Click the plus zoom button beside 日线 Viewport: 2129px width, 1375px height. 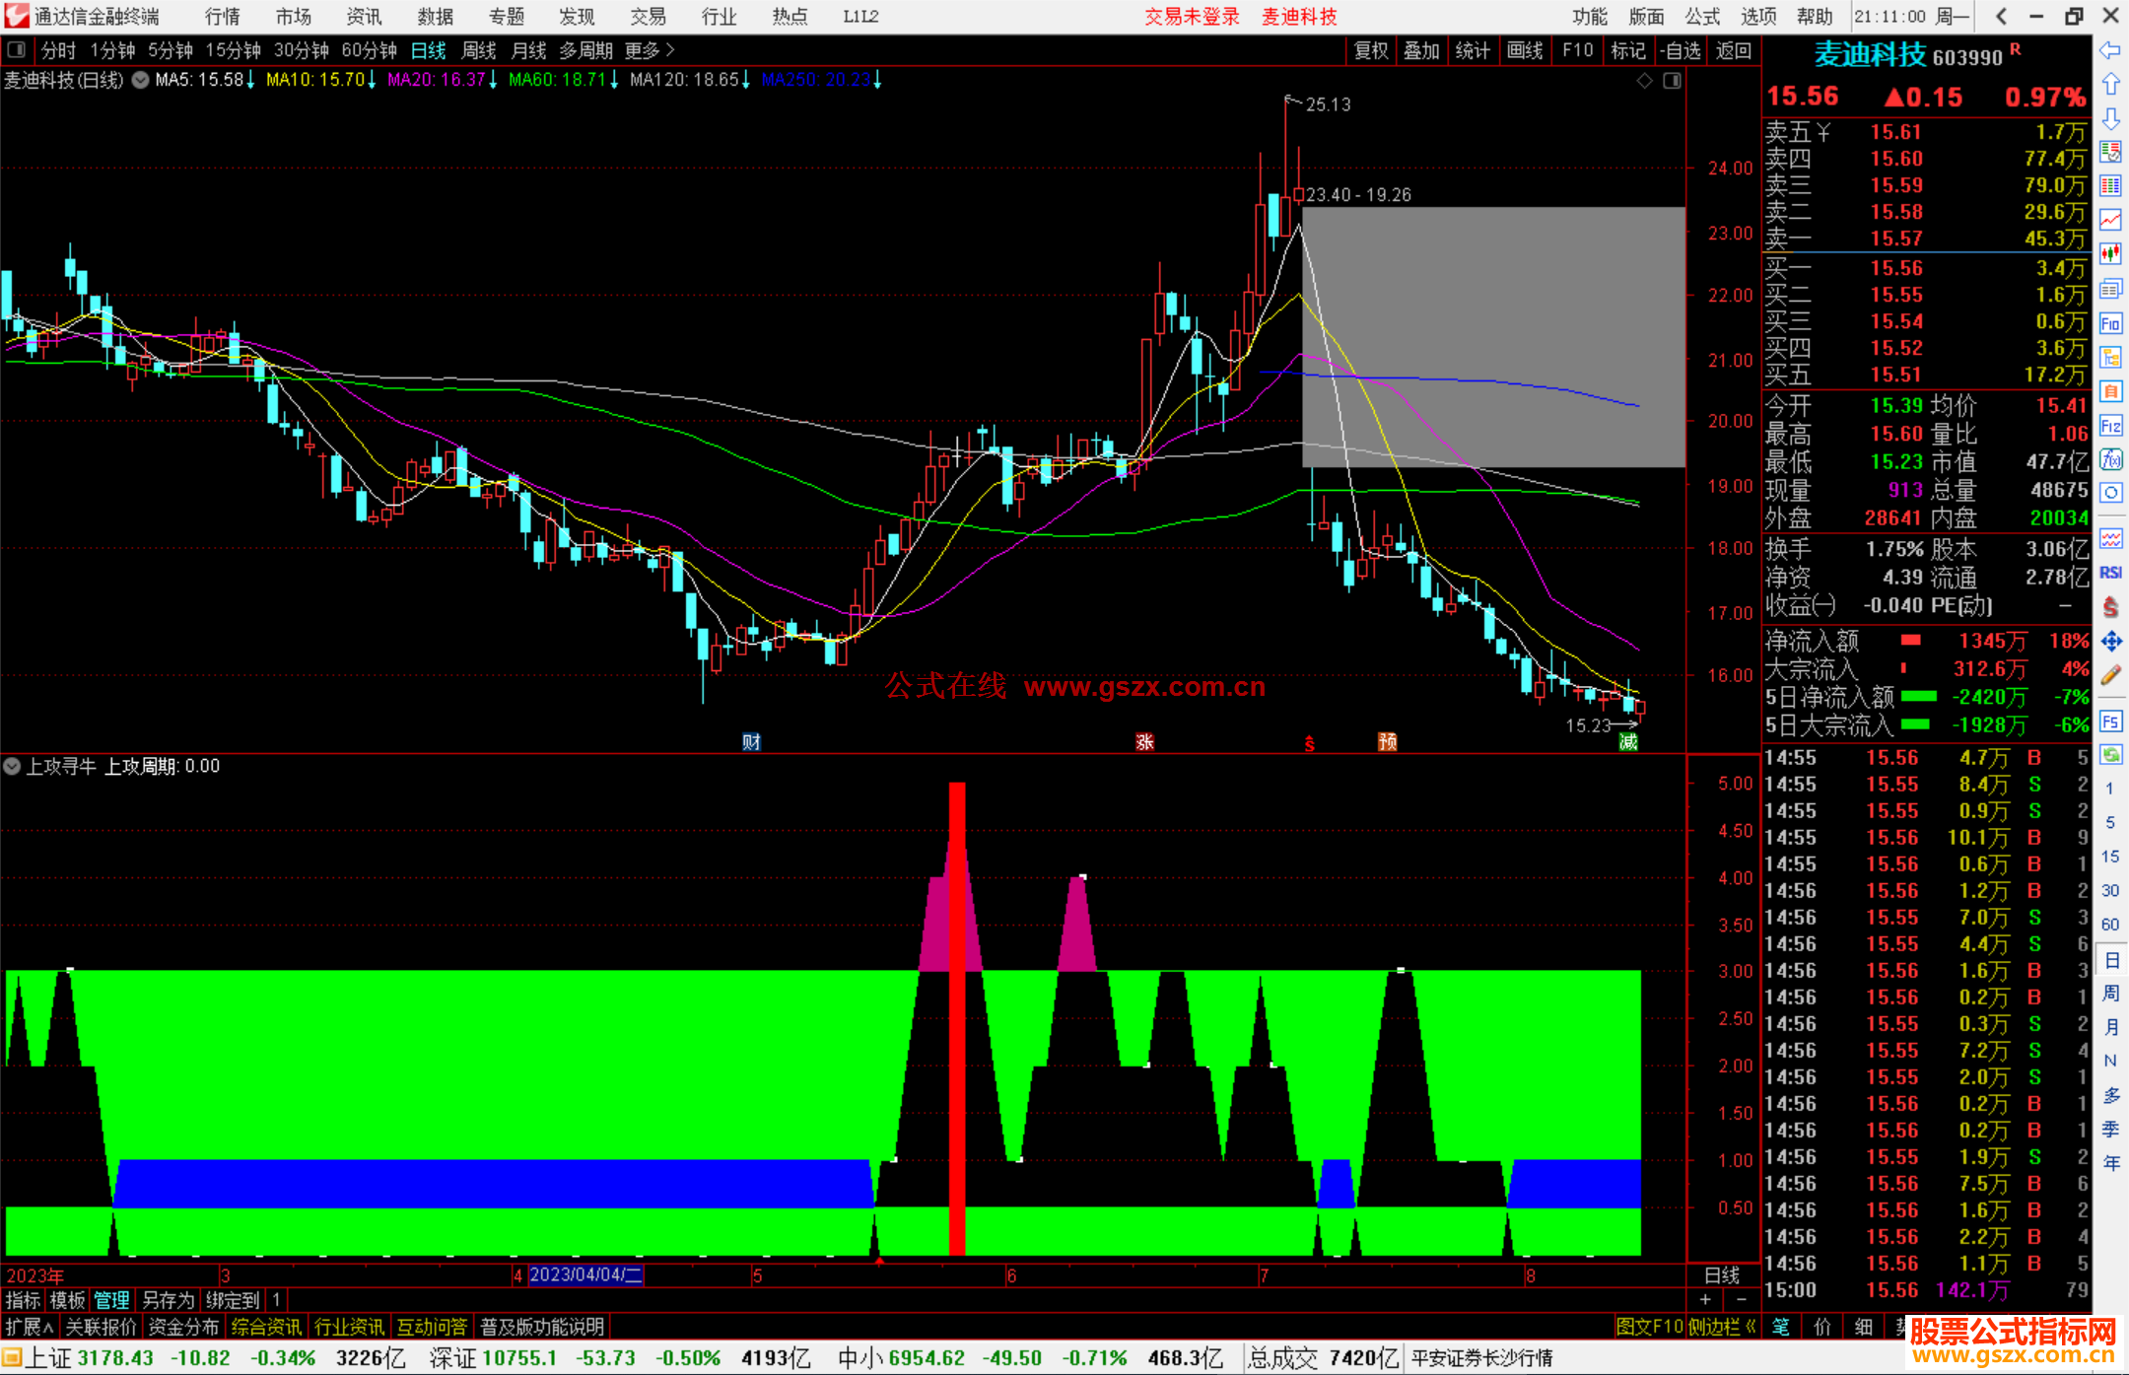click(x=1705, y=1299)
